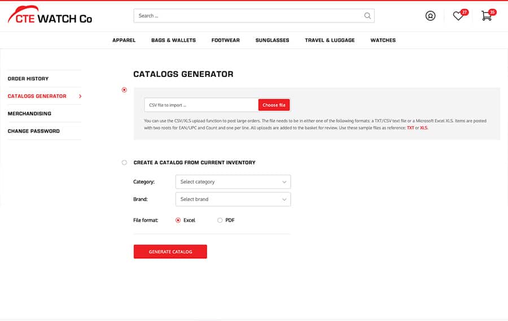
Task: Click the Generate Catalog button
Action: point(170,252)
